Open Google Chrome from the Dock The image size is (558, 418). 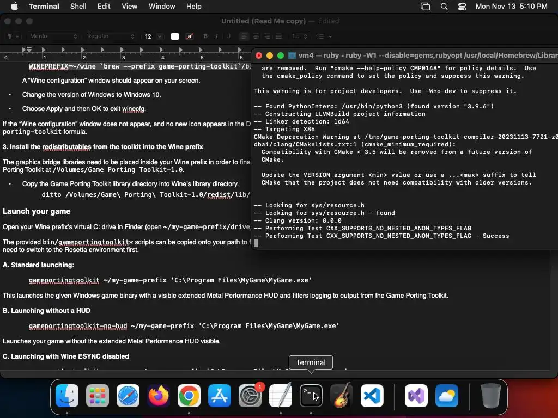pos(189,395)
